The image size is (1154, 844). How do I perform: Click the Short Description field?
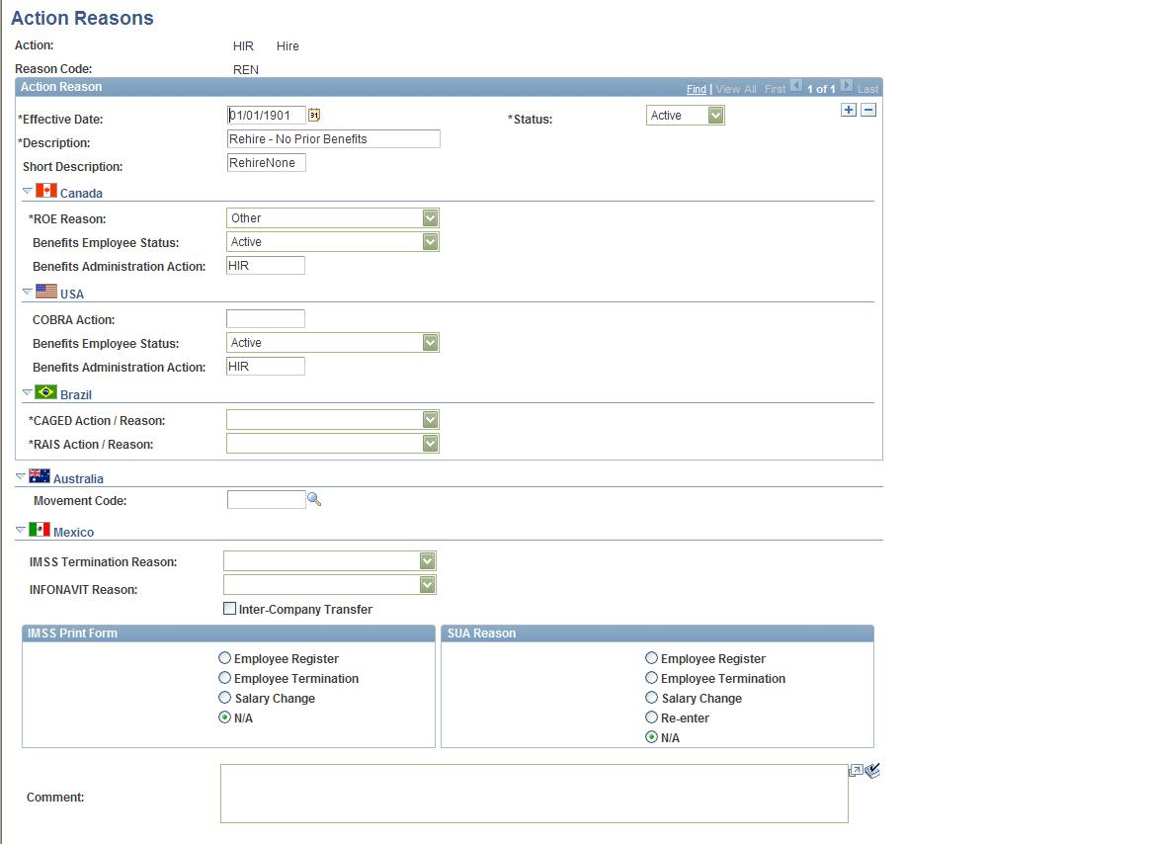(267, 162)
